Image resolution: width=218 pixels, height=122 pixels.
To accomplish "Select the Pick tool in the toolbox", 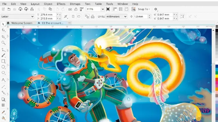I will click(3, 24).
